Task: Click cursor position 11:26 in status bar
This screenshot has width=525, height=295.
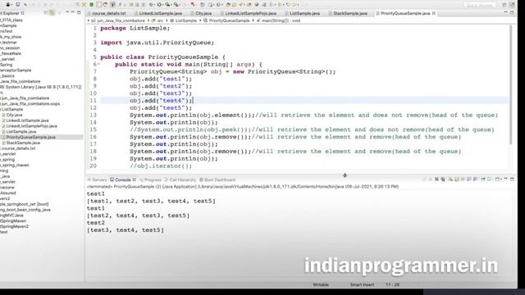Action: click(392, 284)
